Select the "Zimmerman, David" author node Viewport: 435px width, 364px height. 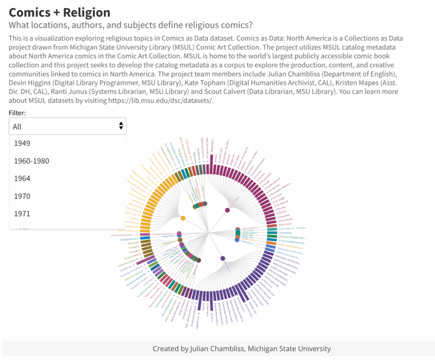click(179, 233)
